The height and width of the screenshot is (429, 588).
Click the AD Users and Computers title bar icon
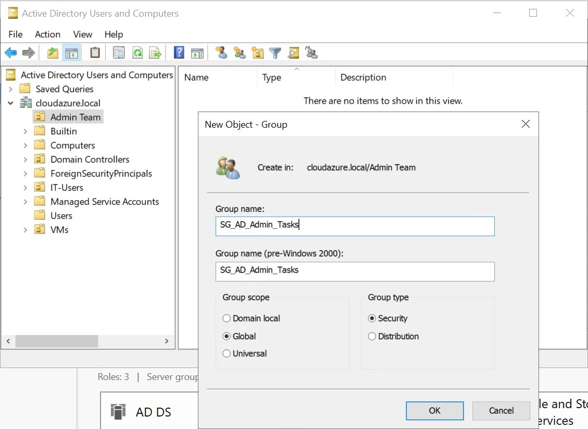click(12, 13)
